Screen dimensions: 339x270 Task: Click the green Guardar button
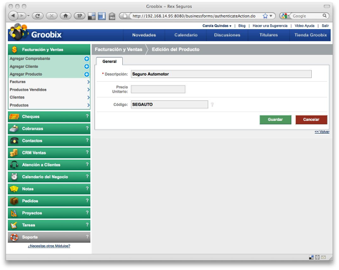pyautogui.click(x=275, y=119)
